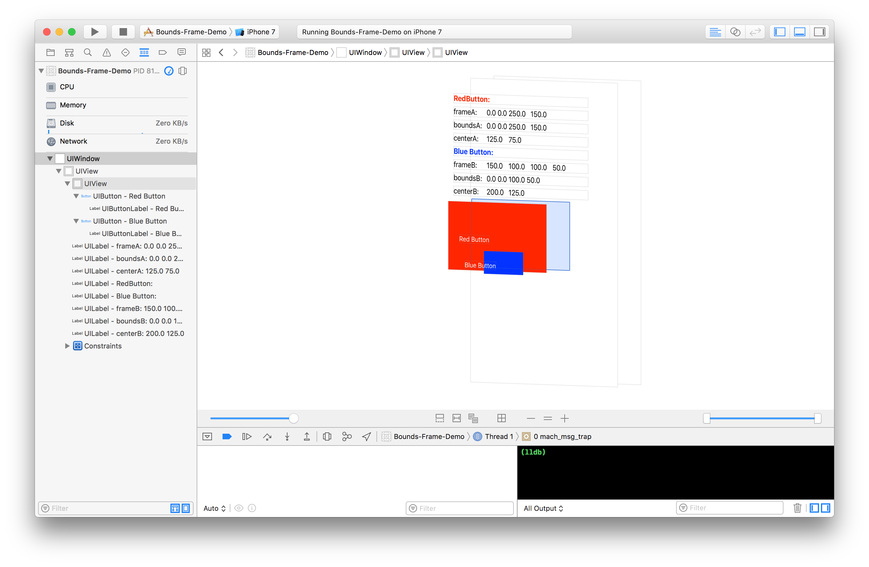
Task: Open the Auto variables view dropdown
Action: click(215, 508)
